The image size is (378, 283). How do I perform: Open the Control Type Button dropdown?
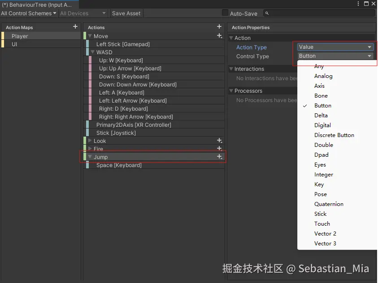[335, 56]
